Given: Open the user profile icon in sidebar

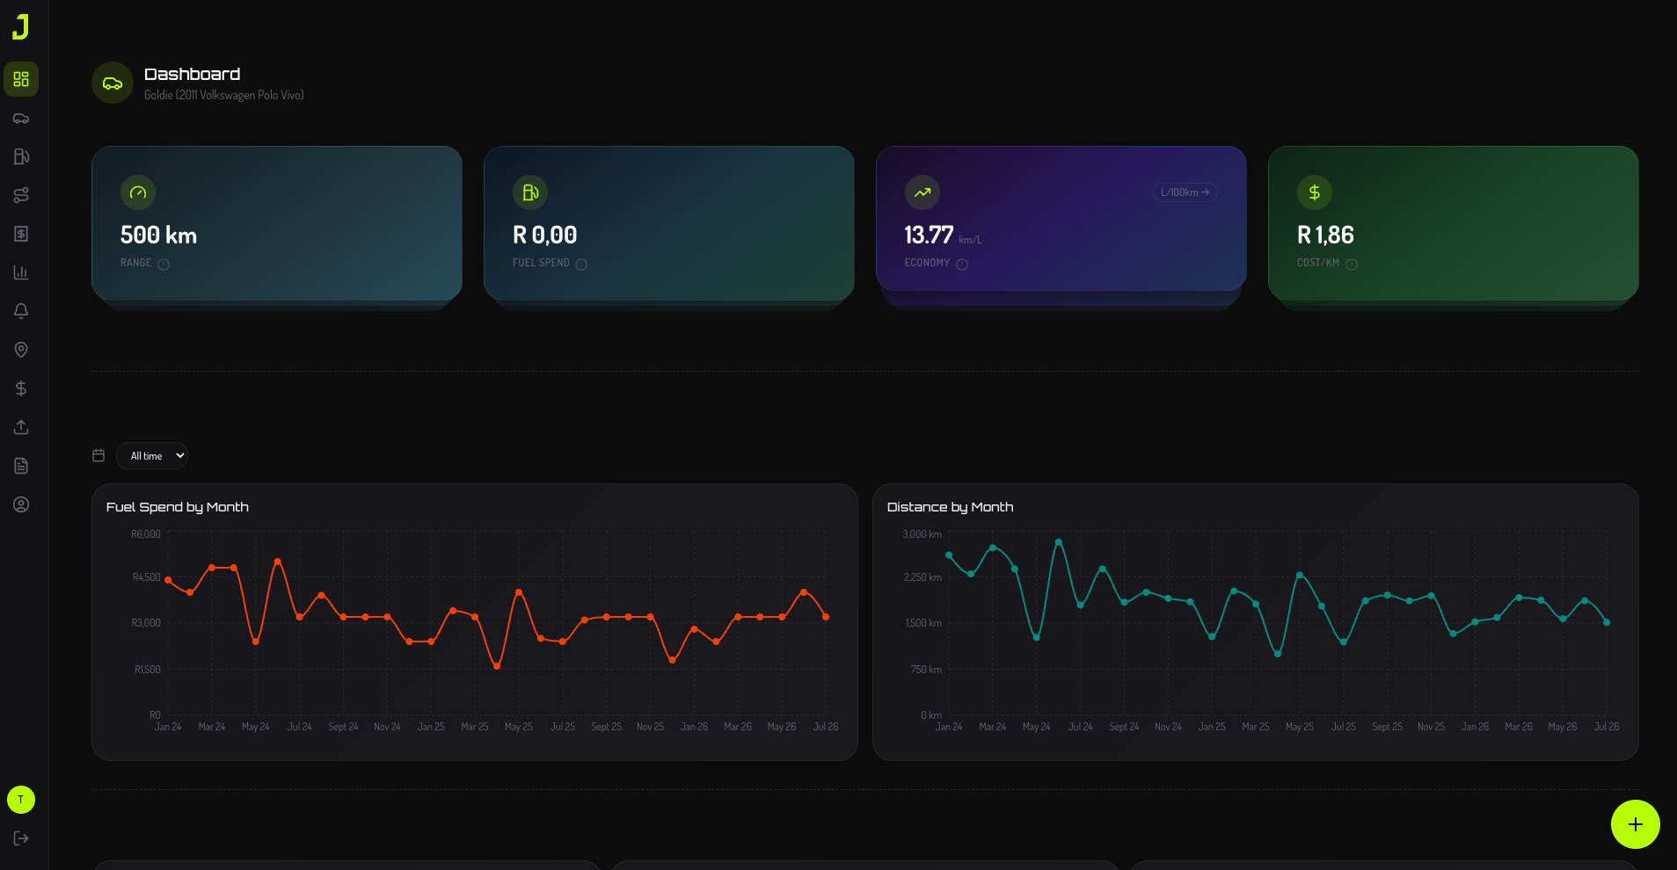Looking at the screenshot, I should click(x=21, y=504).
